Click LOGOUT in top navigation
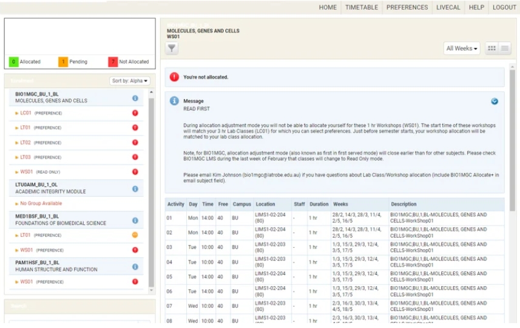 pos(504,7)
